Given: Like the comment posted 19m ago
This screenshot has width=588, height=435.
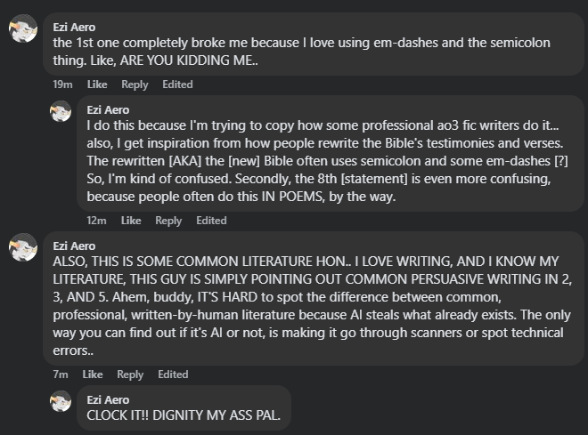Looking at the screenshot, I should (x=97, y=85).
